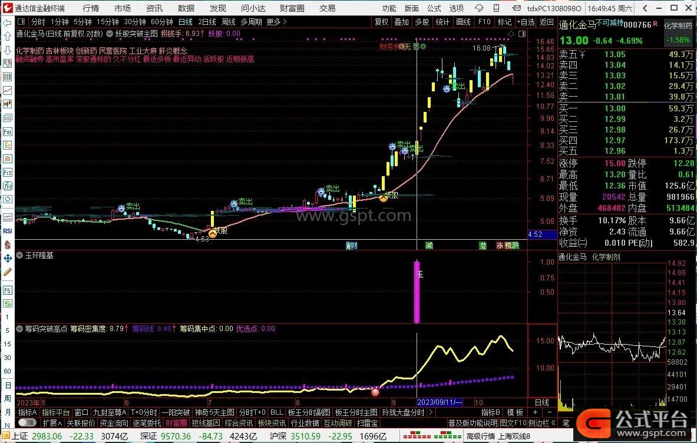Screen dimensions: 697x443
Task: Open the 模板 template menu
Action: click(x=515, y=412)
